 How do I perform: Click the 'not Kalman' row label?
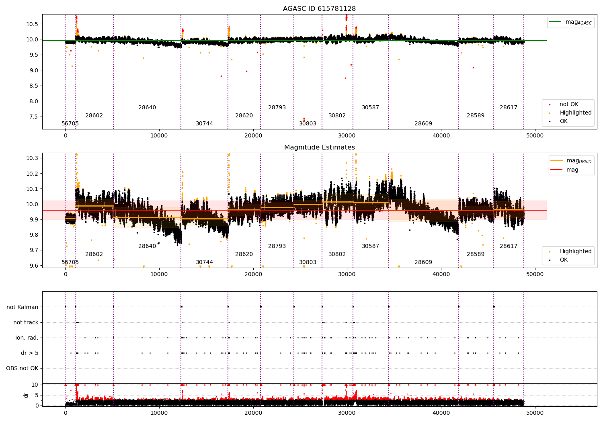coord(23,307)
